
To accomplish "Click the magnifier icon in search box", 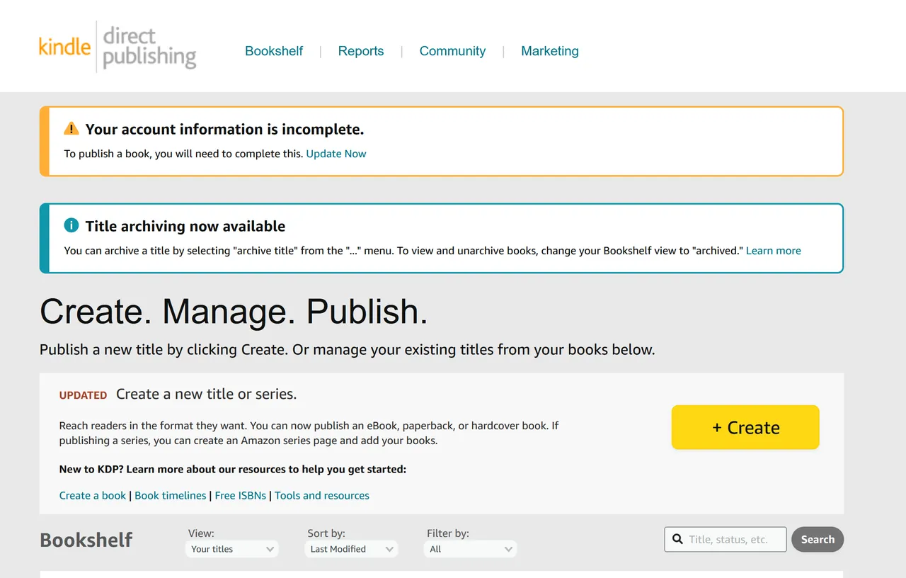I will (677, 539).
